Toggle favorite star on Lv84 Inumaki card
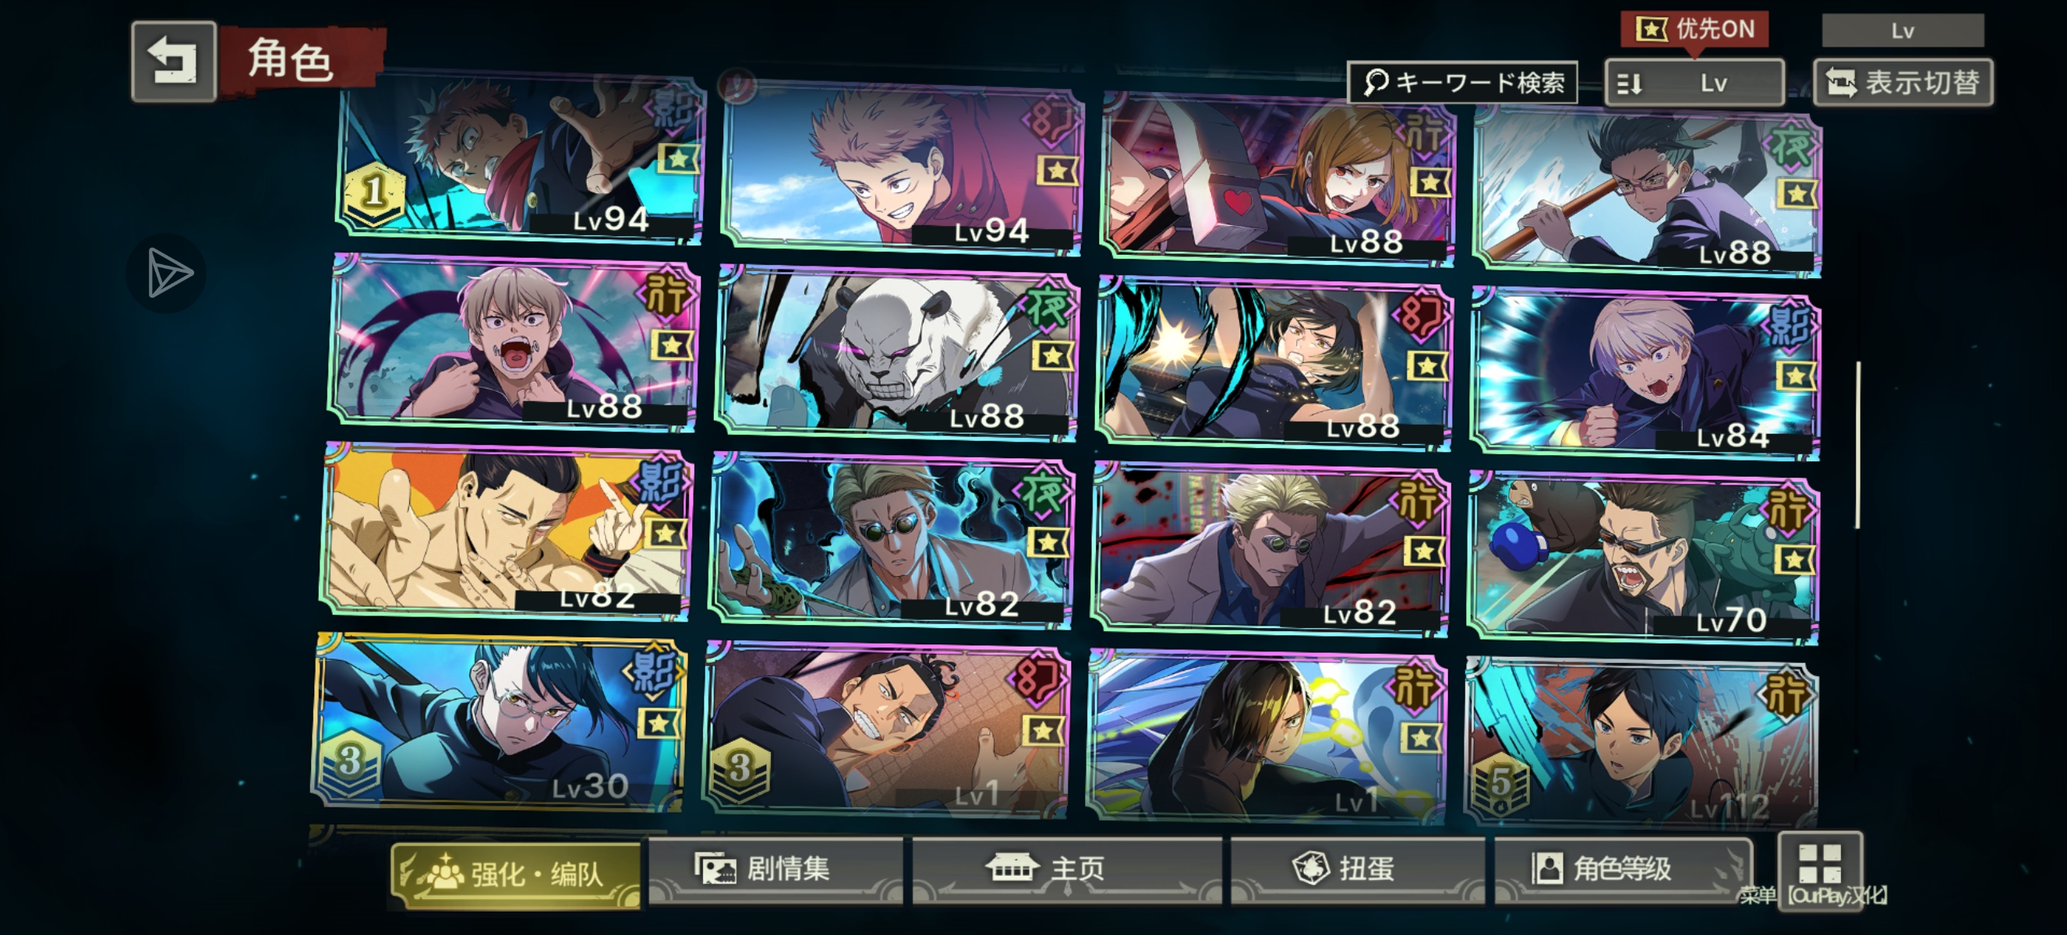The height and width of the screenshot is (935, 2067). click(x=1794, y=376)
